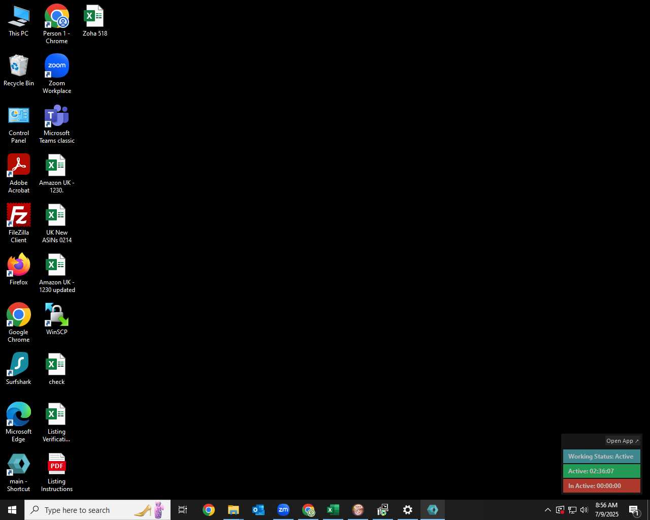Open Settings gear on taskbar
Viewport: 650px width, 520px height.
click(408, 510)
